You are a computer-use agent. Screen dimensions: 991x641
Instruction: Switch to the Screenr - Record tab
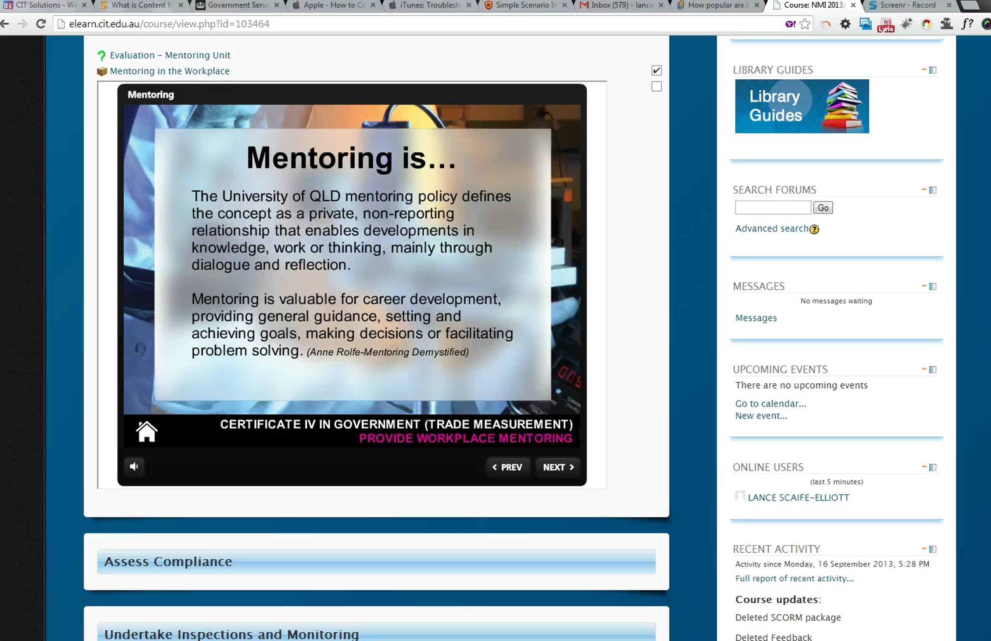907,5
